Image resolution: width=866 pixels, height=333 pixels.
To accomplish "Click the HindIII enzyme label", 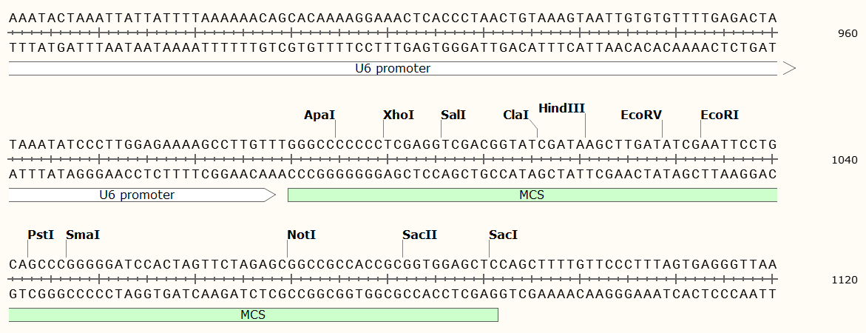I will click(x=561, y=108).
